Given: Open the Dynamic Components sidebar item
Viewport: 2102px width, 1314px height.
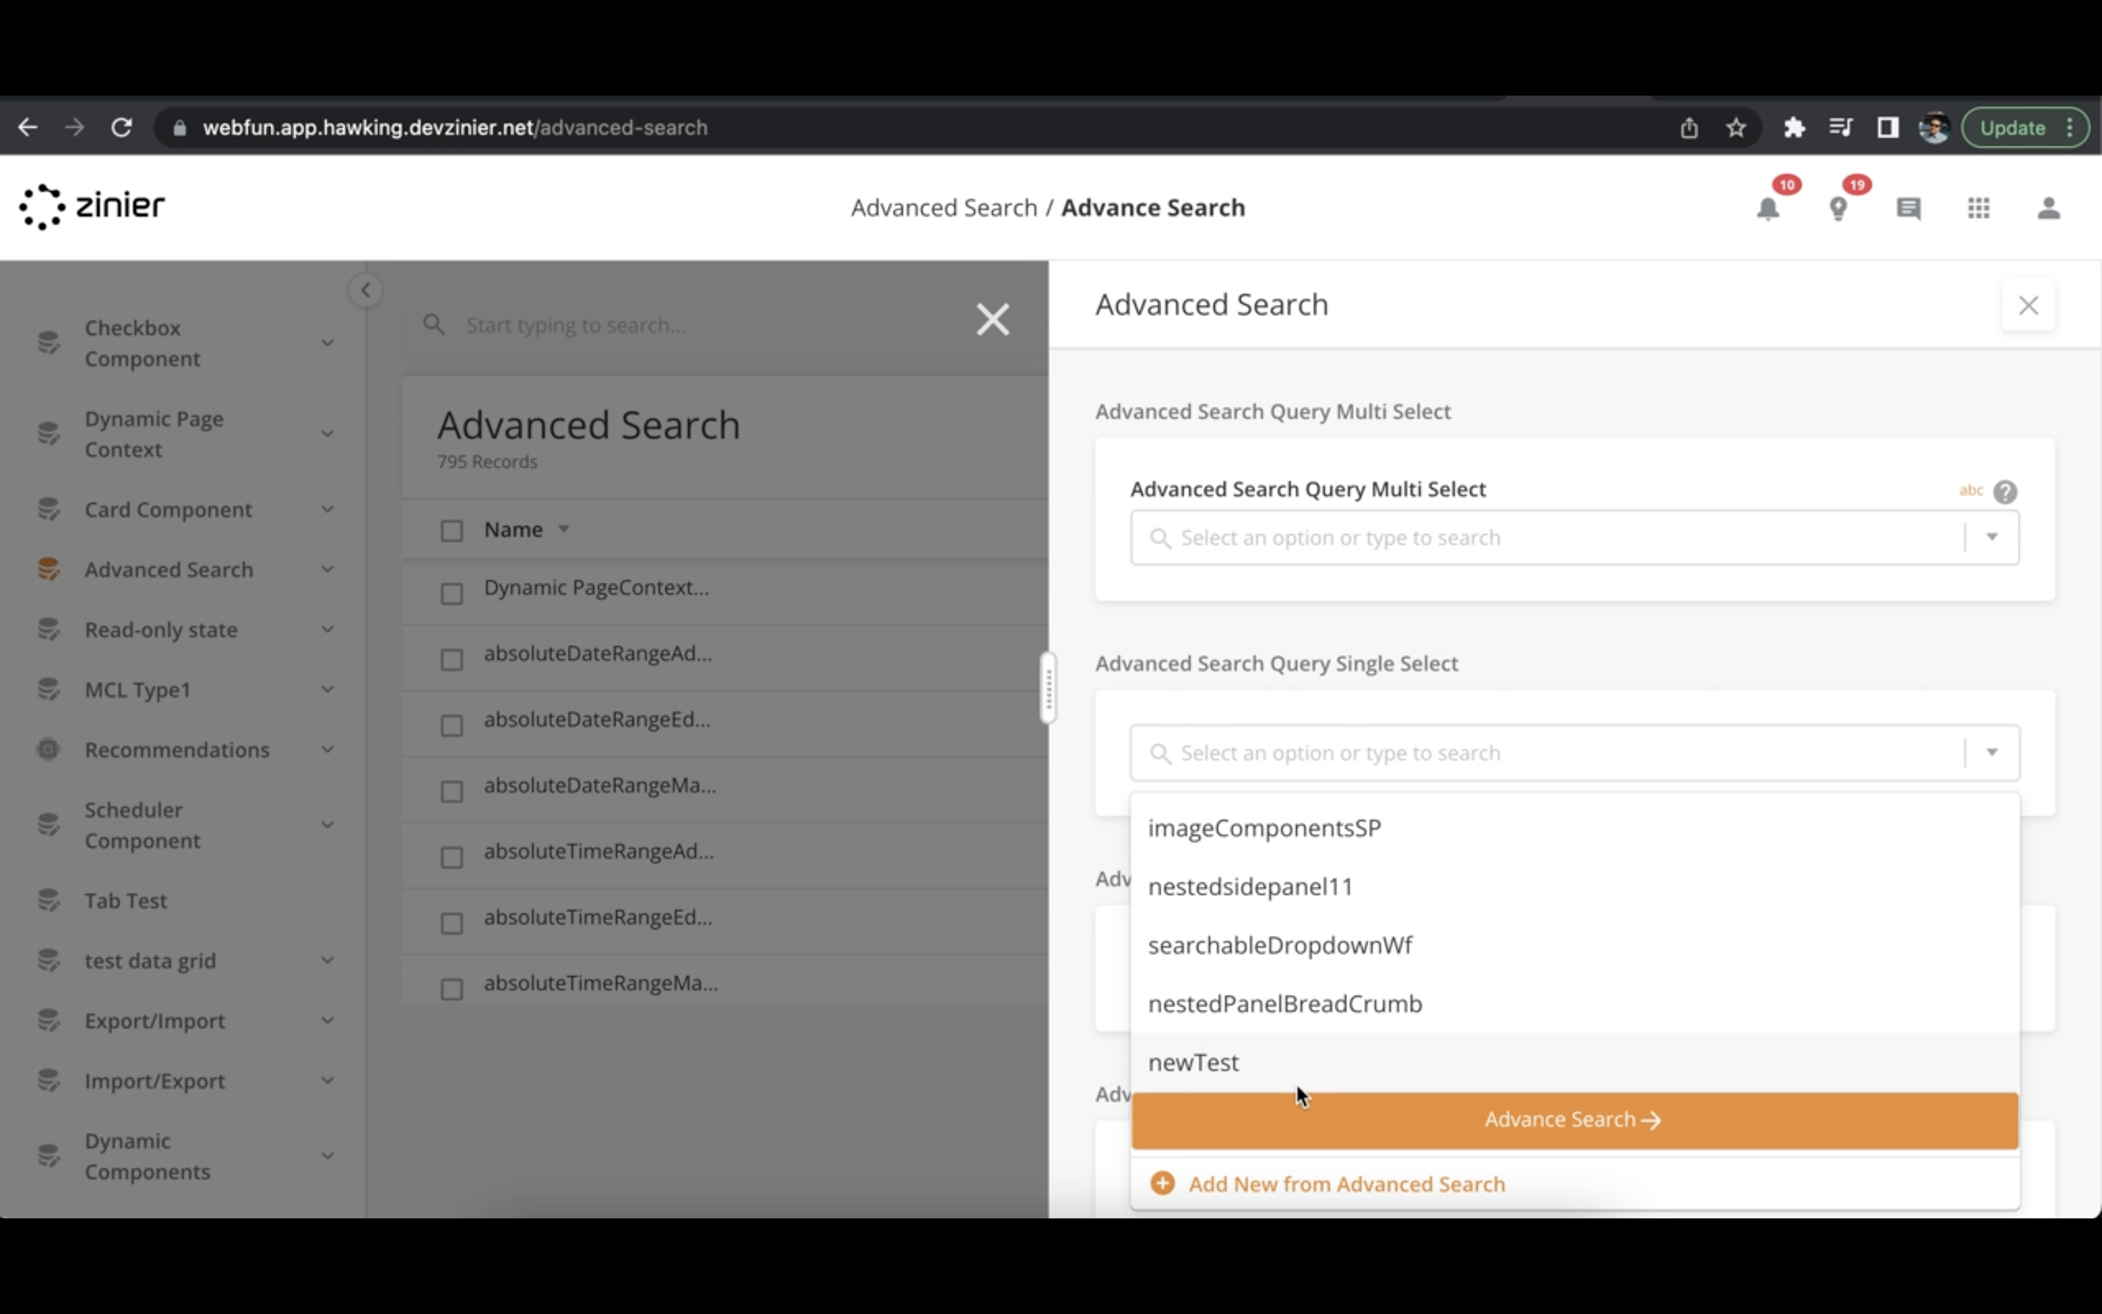Looking at the screenshot, I should 186,1156.
